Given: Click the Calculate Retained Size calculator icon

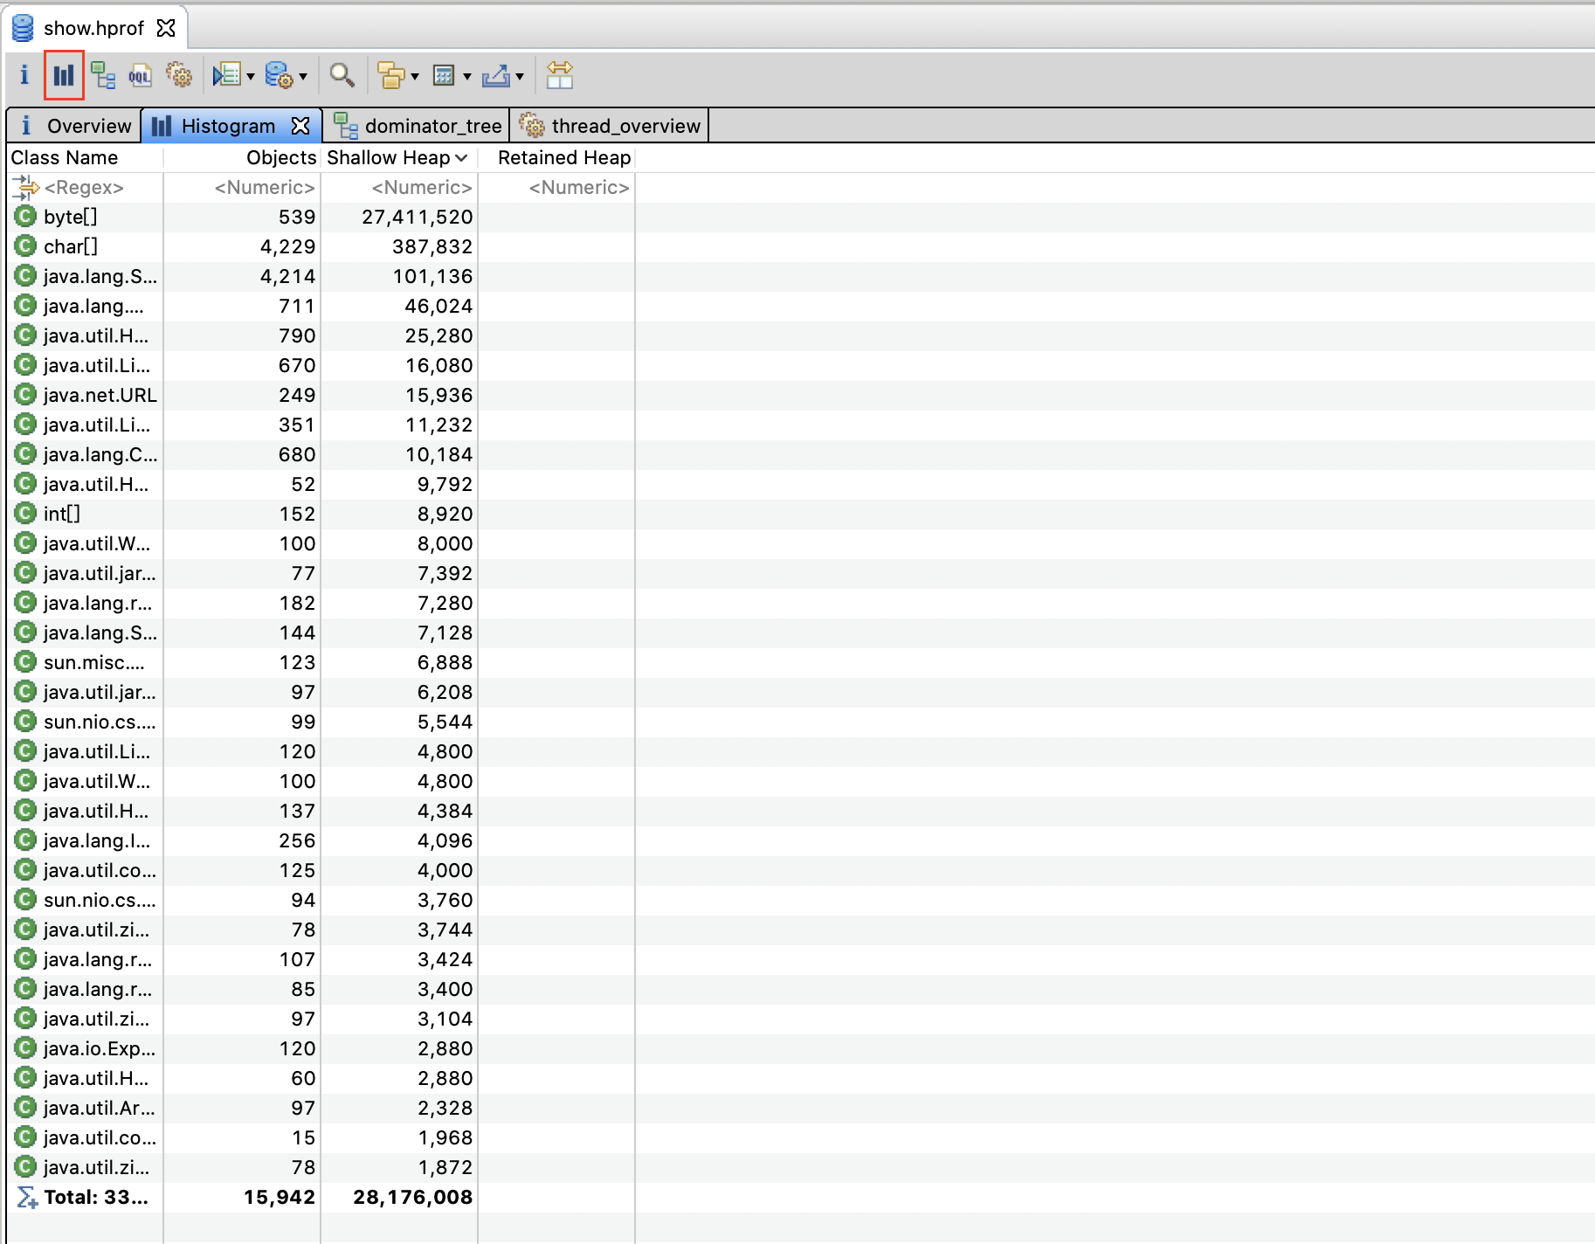Looking at the screenshot, I should pos(444,75).
